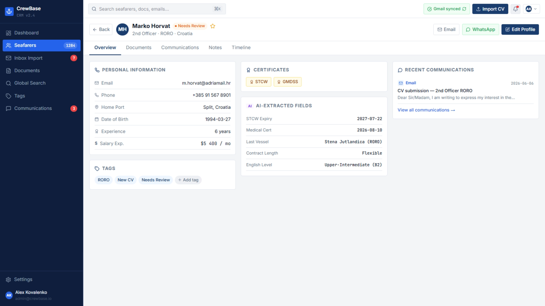Image resolution: width=545 pixels, height=306 pixels.
Task: Click the Seafarers count badge 1284
Action: point(70,46)
